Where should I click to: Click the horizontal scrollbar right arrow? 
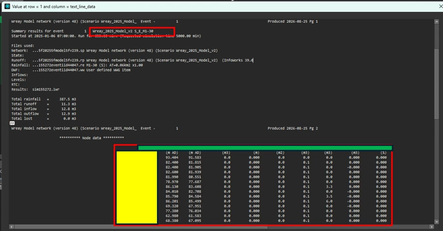point(431,227)
